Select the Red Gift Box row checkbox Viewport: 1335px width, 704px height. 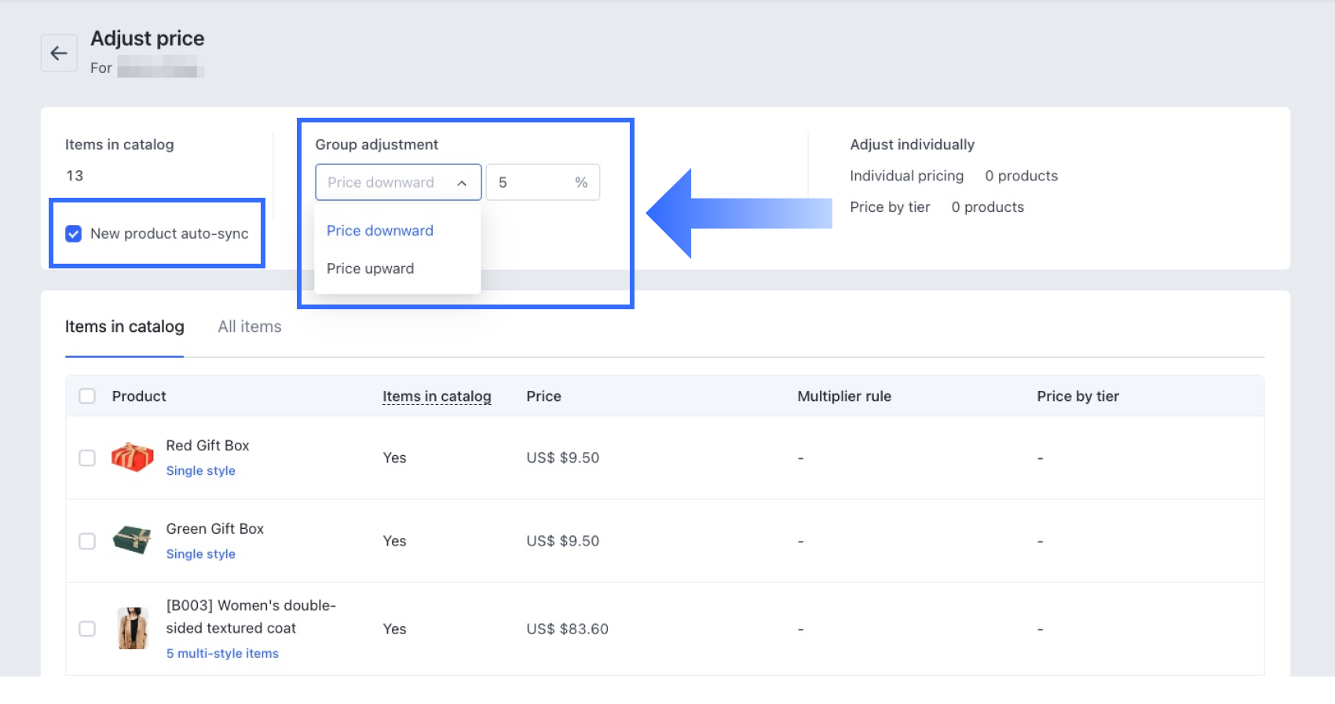(87, 458)
